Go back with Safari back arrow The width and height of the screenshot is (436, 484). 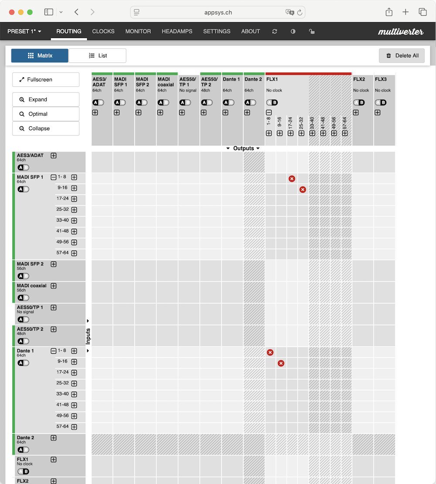point(76,12)
